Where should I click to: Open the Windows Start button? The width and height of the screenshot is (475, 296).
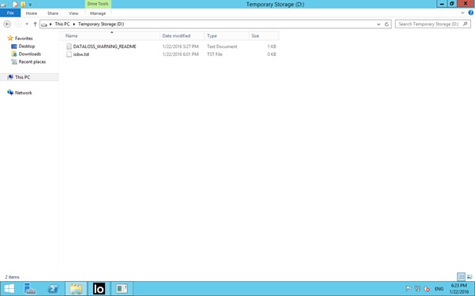tap(9, 289)
